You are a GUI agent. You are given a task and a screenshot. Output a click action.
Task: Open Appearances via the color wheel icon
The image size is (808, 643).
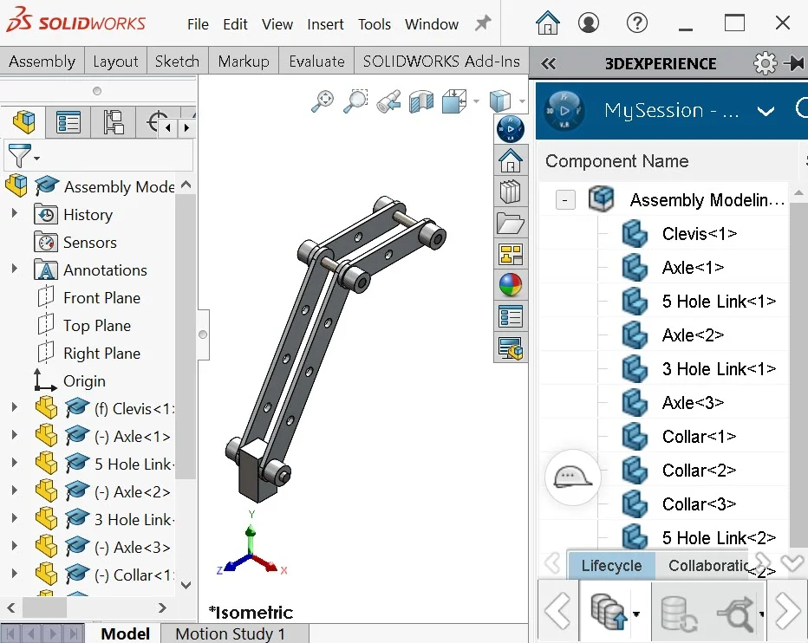click(x=511, y=286)
